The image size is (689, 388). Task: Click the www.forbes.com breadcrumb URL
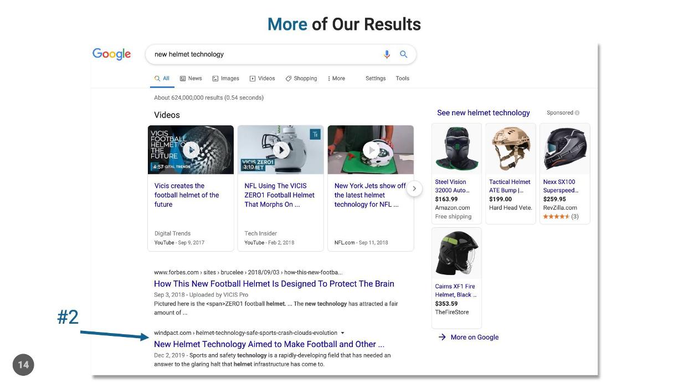[248, 272]
